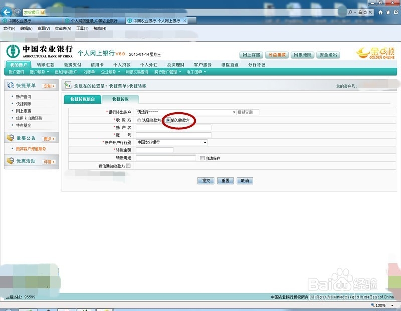This screenshot has height=311, width=401.
Task: Click the 详情 button beside 优惠活动
Action: coord(49,162)
